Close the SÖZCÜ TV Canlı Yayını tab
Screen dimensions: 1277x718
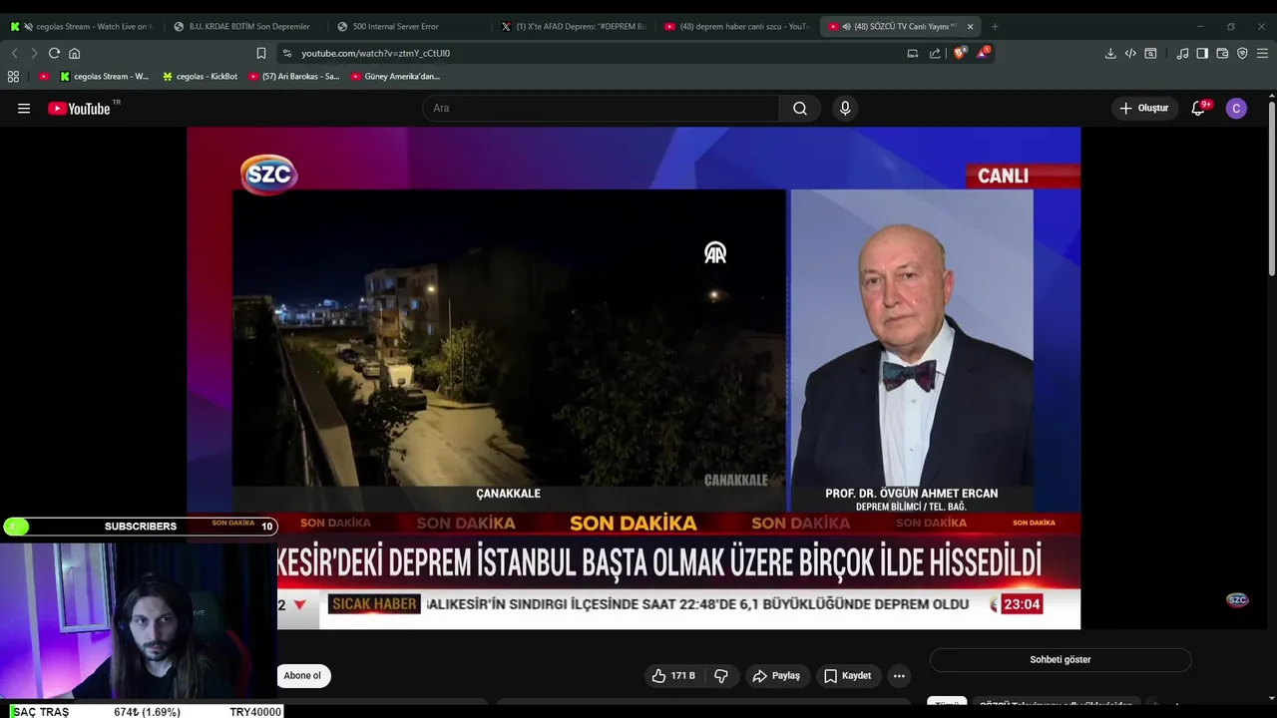click(x=970, y=27)
